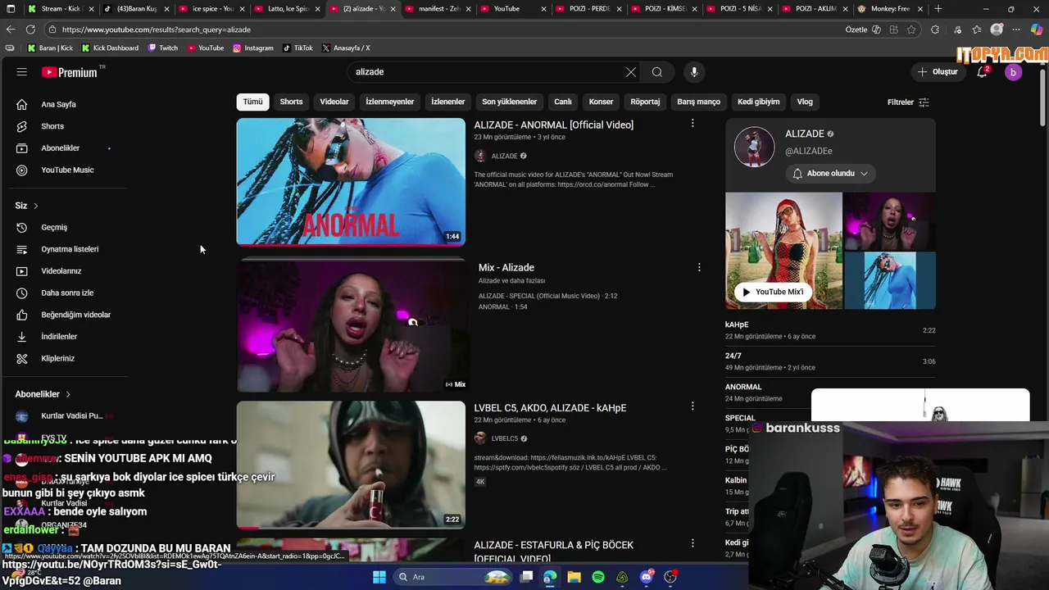Screen dimensions: 1049x590
Task: Open the Windows Start button
Action: point(379,577)
